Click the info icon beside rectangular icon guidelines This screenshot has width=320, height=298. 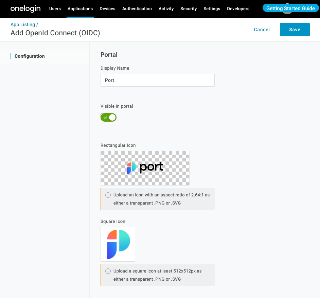click(x=108, y=195)
